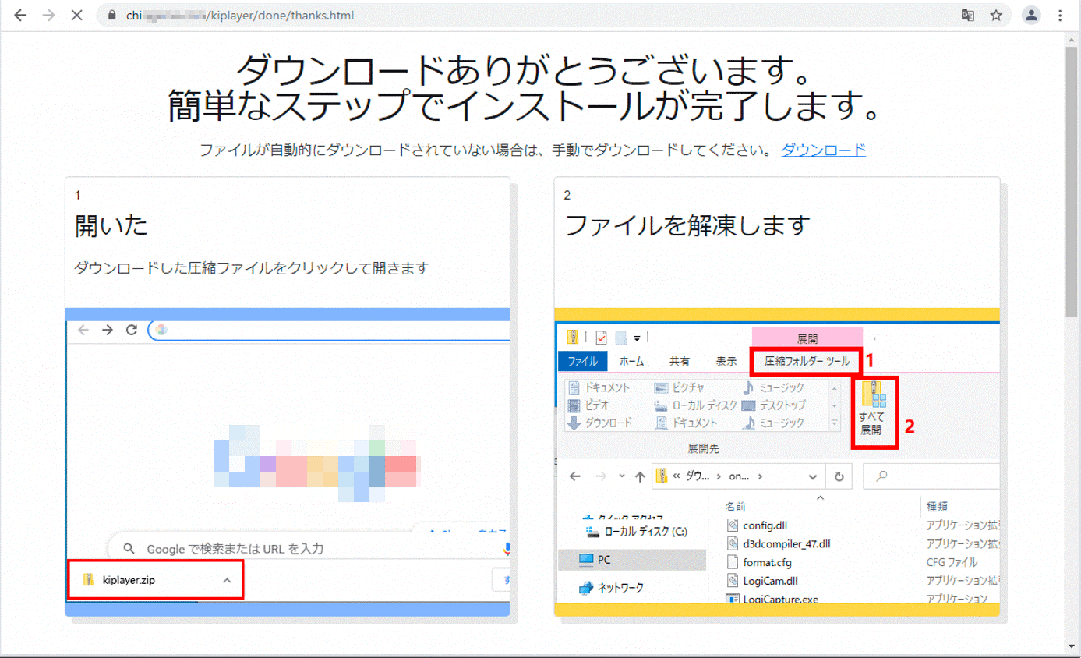
Task: Open the user profile icon
Action: click(x=1031, y=16)
